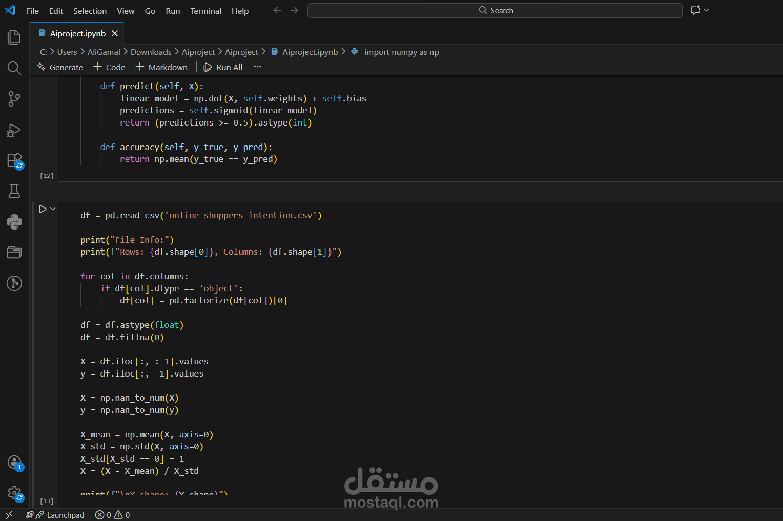
Task: Open the remote window indicator in status bar
Action: point(9,515)
